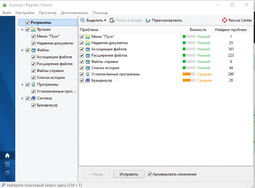Click icon of Установленные программы list row
Image resolution: width=255 pixels, height=188 pixels.
click(x=88, y=74)
